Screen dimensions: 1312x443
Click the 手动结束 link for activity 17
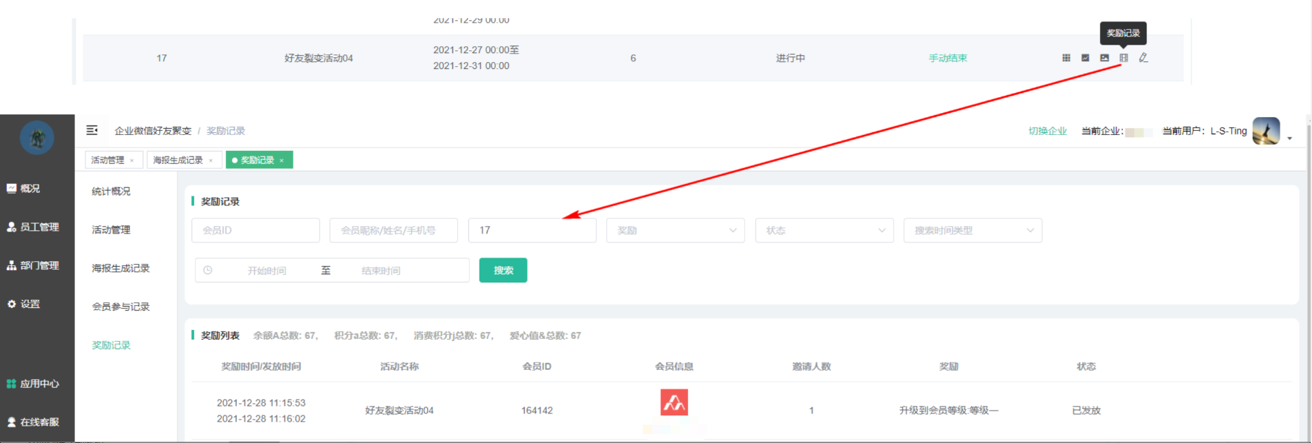(948, 58)
